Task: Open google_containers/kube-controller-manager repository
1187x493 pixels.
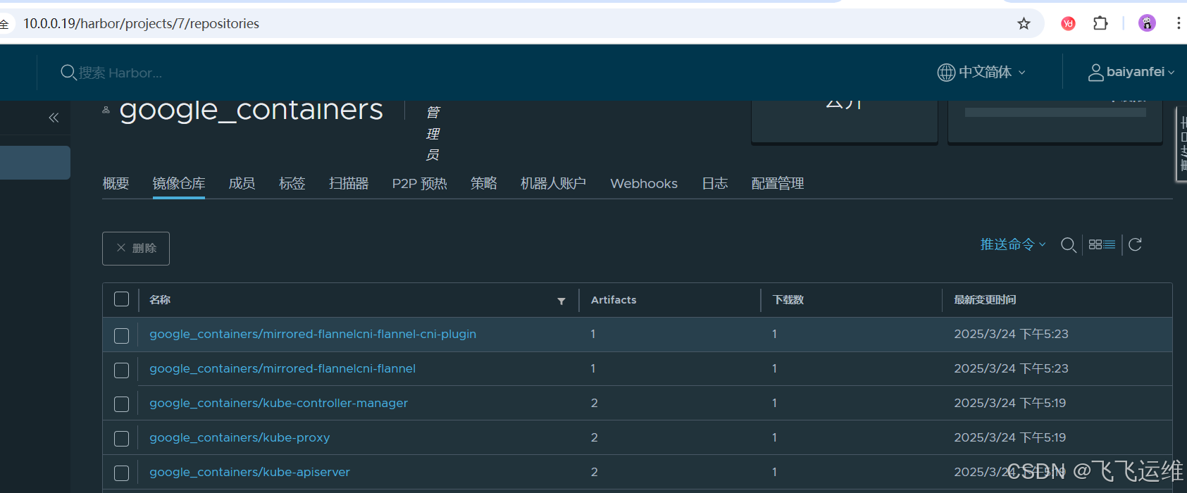Action: pyautogui.click(x=279, y=403)
